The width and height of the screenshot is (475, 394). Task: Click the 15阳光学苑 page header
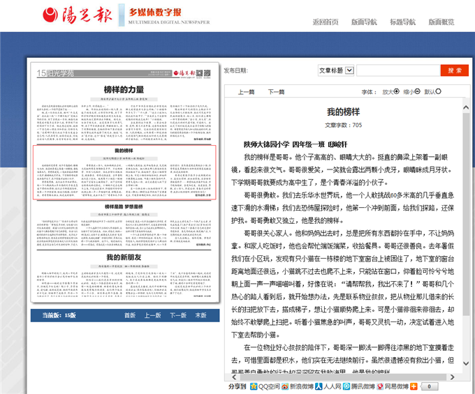click(55, 73)
